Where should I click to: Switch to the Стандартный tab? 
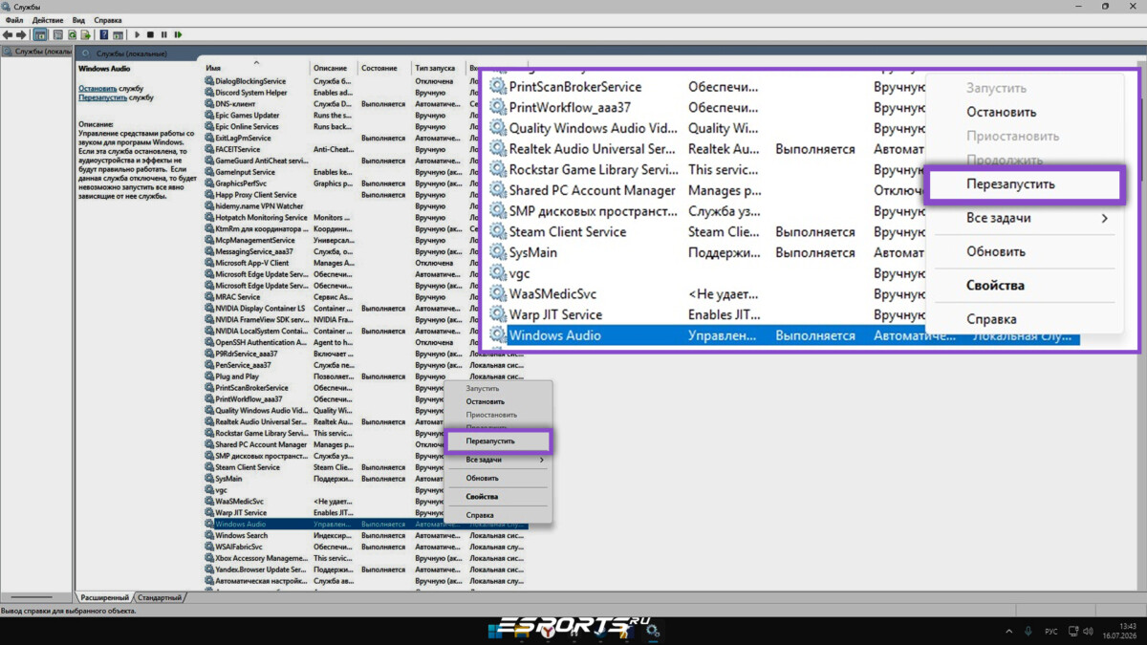(159, 597)
